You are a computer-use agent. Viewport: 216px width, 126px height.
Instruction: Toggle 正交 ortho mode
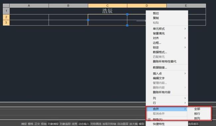[37, 124]
